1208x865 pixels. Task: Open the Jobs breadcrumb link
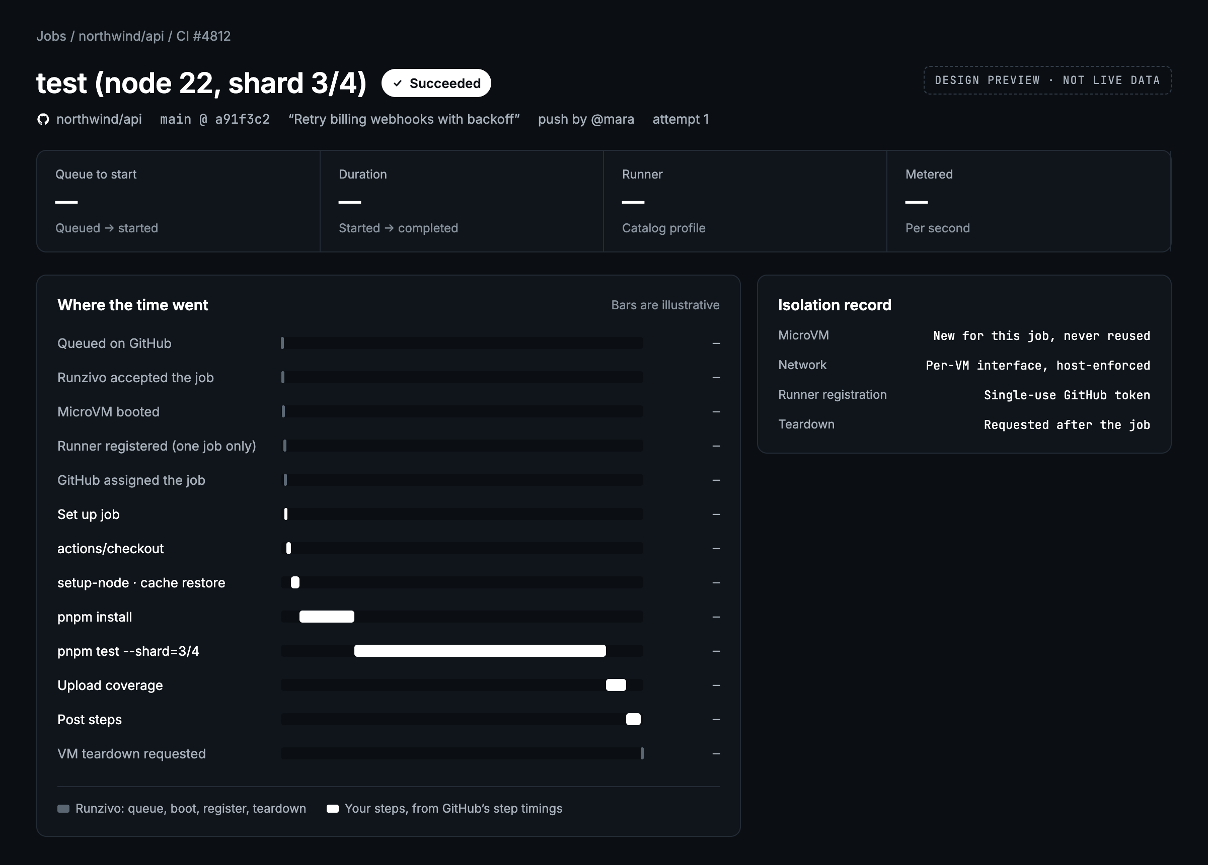51,36
